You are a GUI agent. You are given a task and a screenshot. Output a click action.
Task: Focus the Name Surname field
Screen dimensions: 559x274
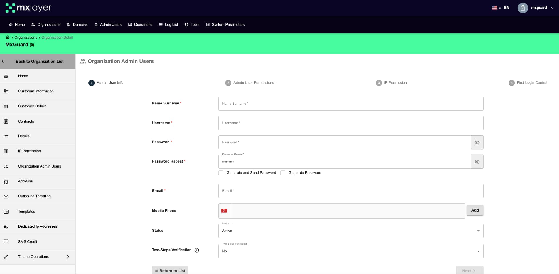pos(351,104)
